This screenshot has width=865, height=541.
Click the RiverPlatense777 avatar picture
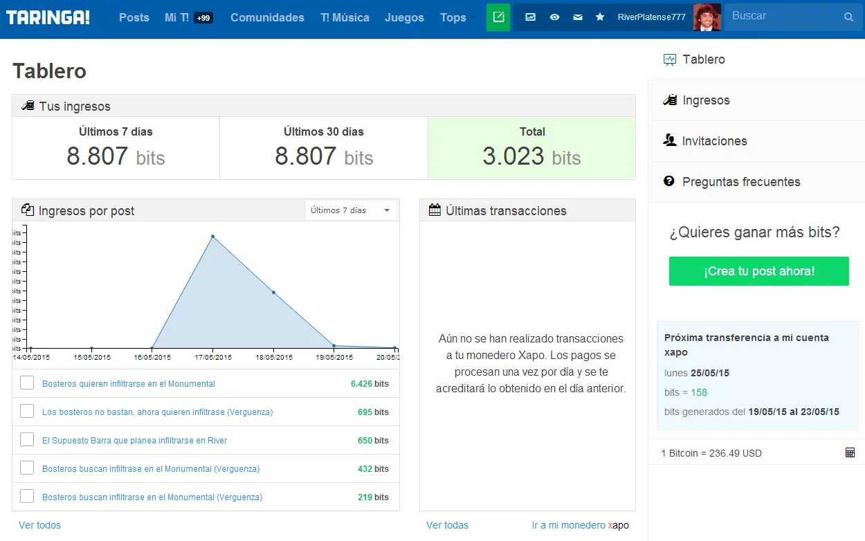[x=707, y=17]
